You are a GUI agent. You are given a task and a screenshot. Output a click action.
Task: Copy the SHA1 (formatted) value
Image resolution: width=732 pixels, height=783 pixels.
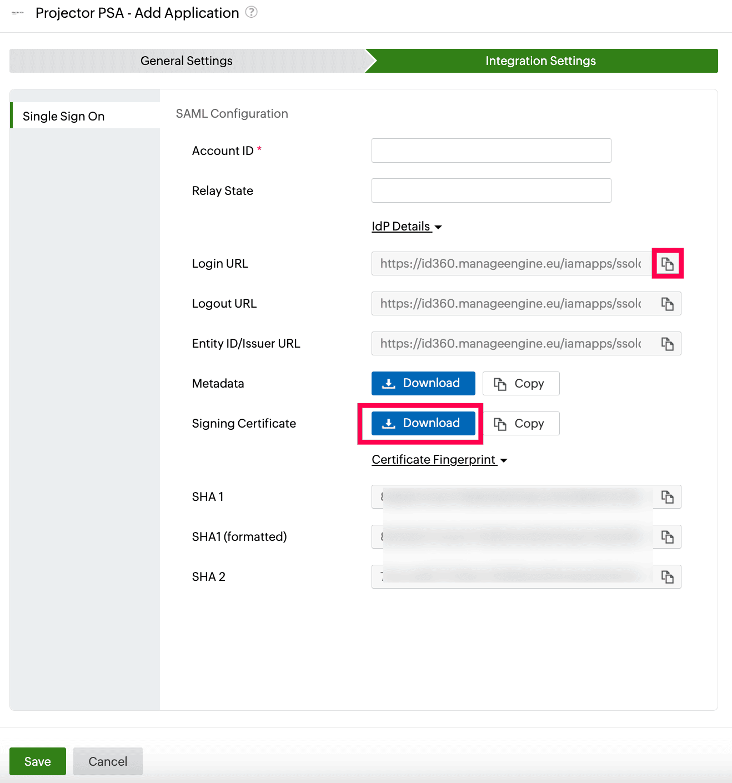668,536
